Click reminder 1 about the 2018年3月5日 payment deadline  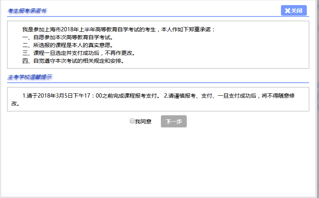pos(90,96)
